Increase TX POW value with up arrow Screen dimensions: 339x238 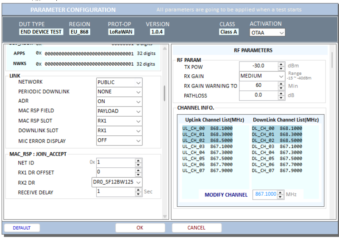tap(281, 64)
